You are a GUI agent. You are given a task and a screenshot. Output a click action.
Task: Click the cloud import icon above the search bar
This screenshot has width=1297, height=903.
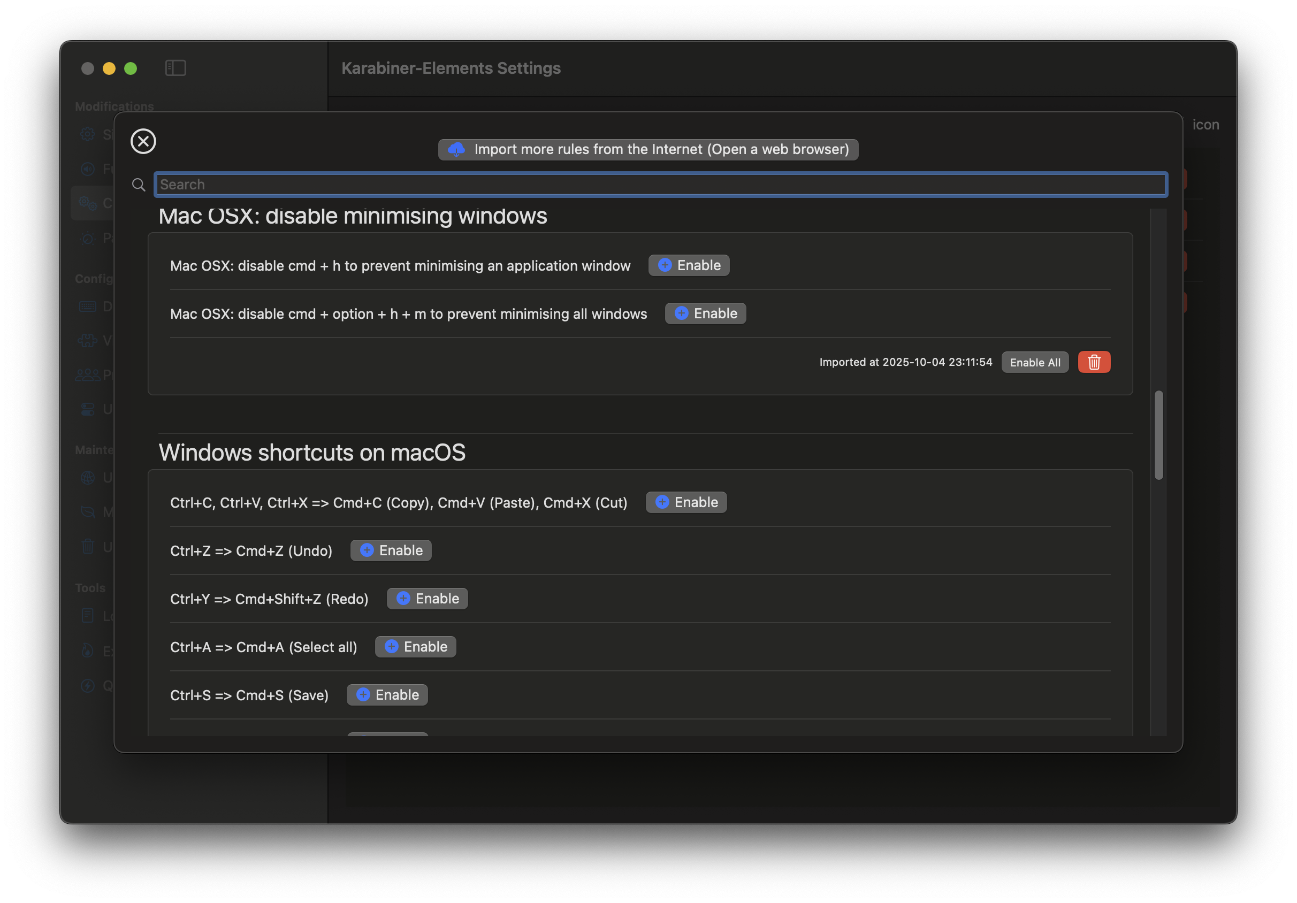point(456,149)
